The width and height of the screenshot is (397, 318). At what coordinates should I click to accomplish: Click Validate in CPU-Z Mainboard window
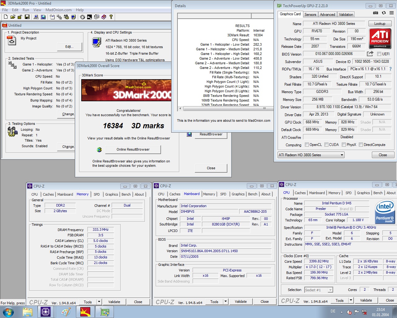coord(241,302)
